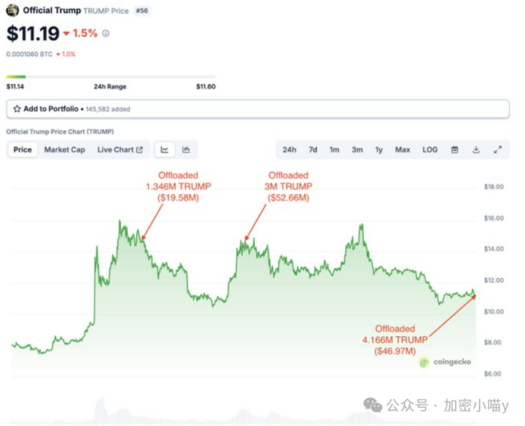Click the 24h Range progress bar

tap(111, 77)
